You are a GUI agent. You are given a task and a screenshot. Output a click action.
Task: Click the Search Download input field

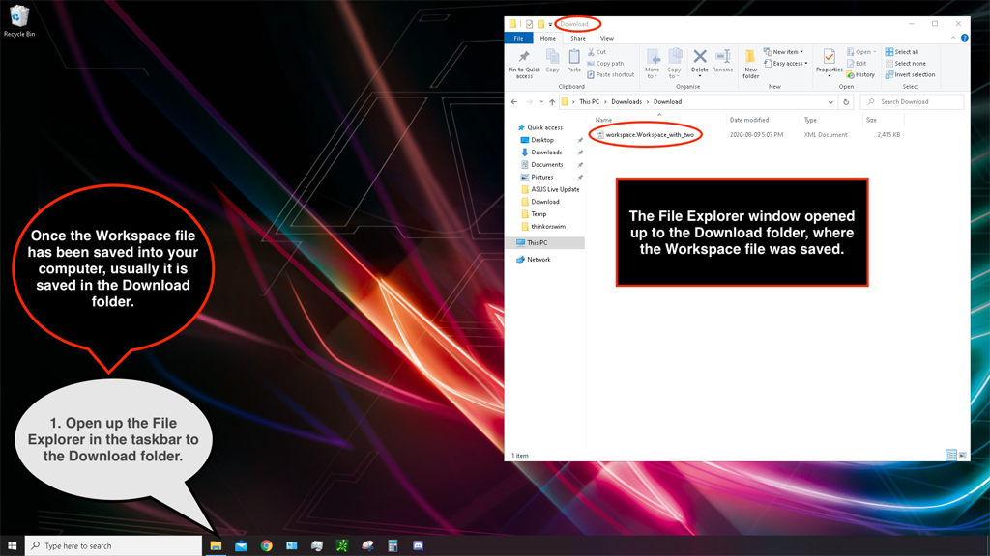tap(913, 102)
